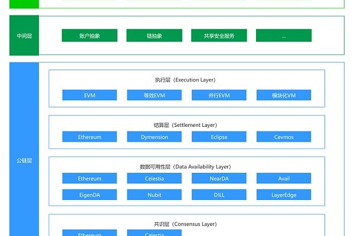The image size is (354, 236).
Task: Click the 共享安全服务 box
Action: (219, 35)
